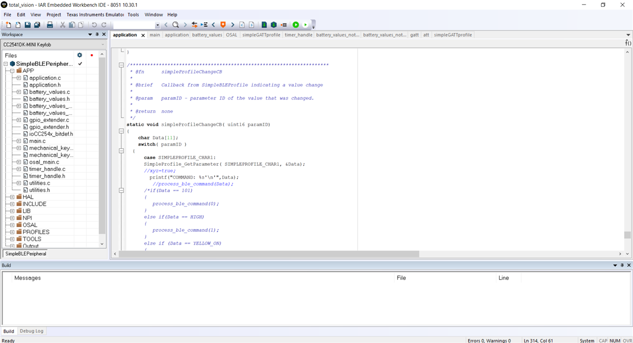633x343 pixels.
Task: Click the gear icon in Files header
Action: (80, 55)
